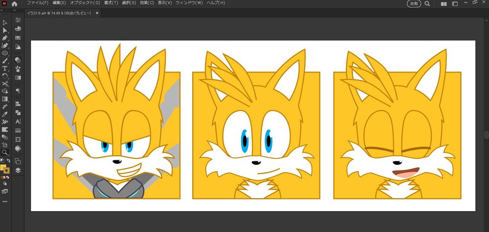Open the 表示(V) menu
Viewport: 489px width, 232px height.
click(x=165, y=3)
